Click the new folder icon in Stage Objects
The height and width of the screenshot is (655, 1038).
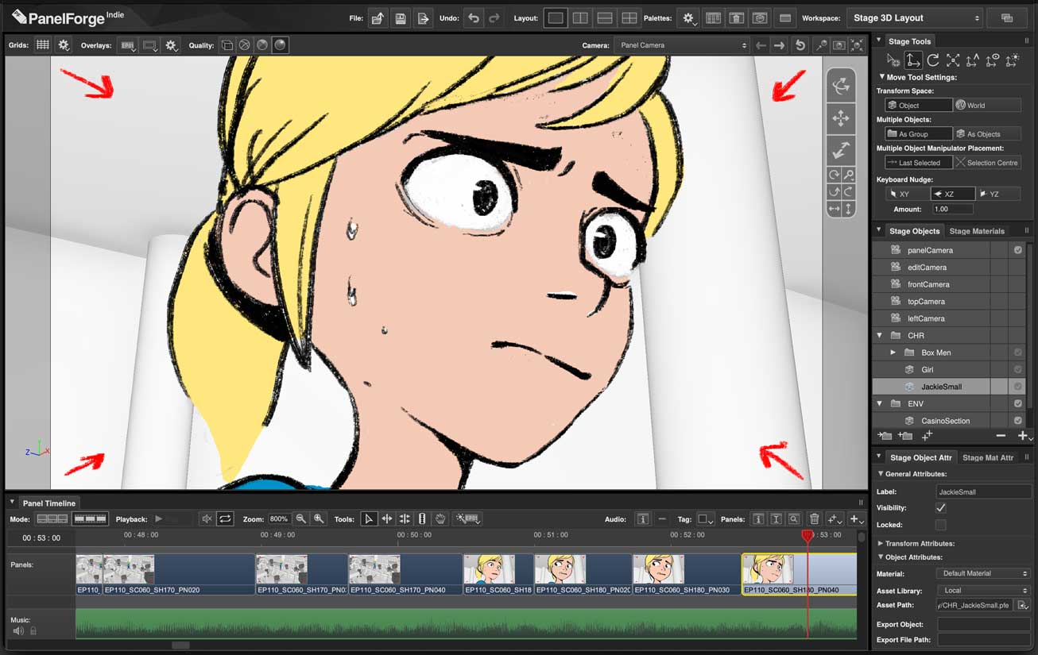[905, 436]
